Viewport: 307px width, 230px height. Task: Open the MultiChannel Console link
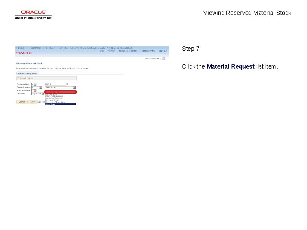tap(128, 51)
